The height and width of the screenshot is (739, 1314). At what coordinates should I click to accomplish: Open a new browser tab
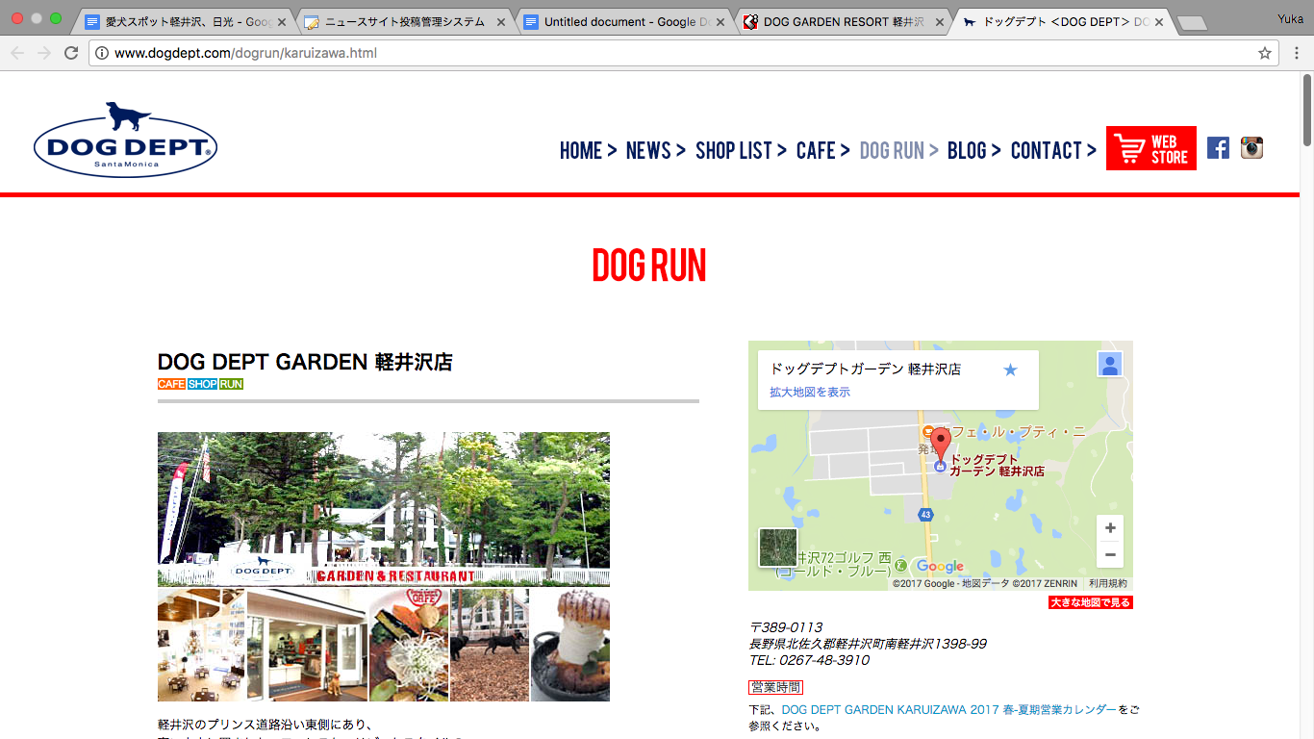click(x=1191, y=23)
